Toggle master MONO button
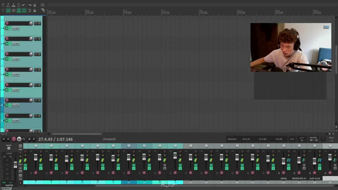This screenshot has width=338, height=190. coord(20,146)
